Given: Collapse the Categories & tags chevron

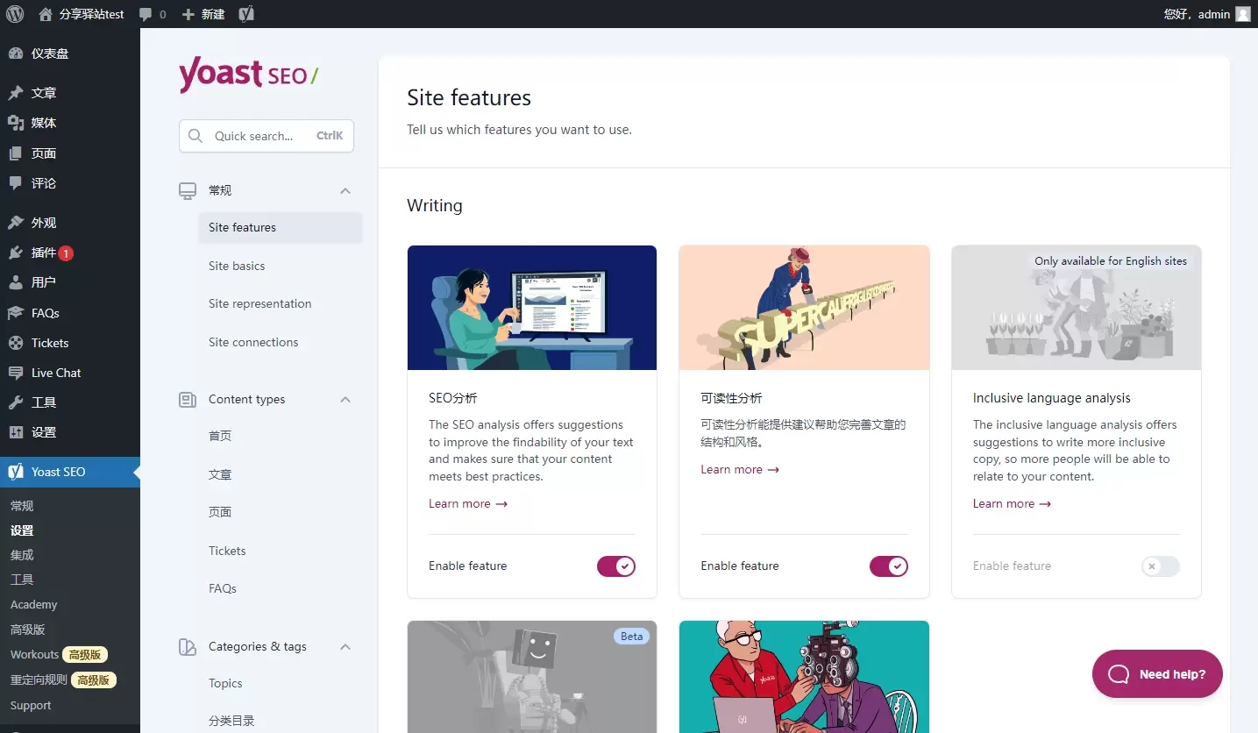Looking at the screenshot, I should tap(345, 647).
